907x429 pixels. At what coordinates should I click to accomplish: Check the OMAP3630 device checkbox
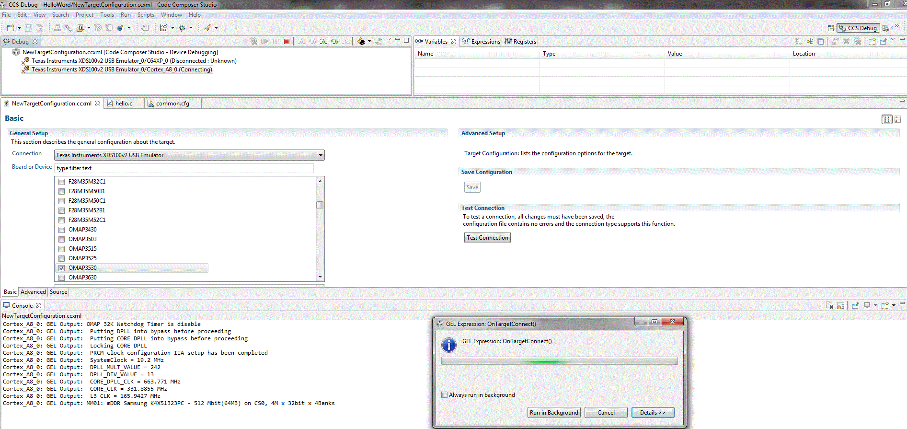[61, 278]
